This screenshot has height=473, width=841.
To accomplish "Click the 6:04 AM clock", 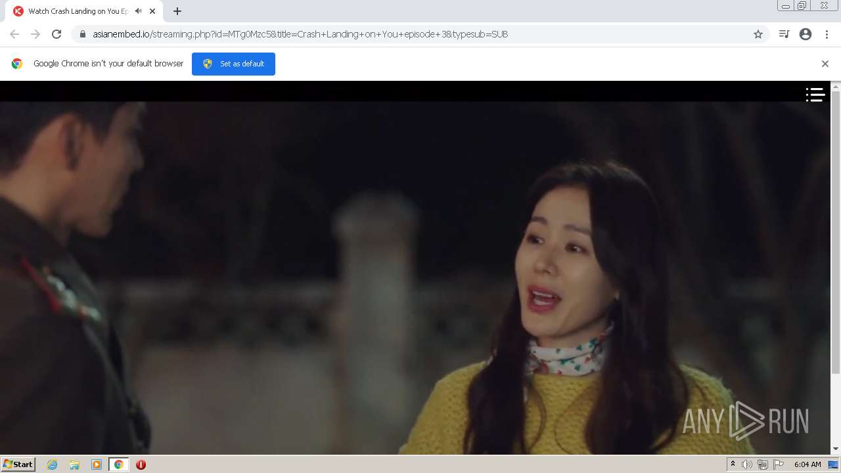I will tap(807, 464).
